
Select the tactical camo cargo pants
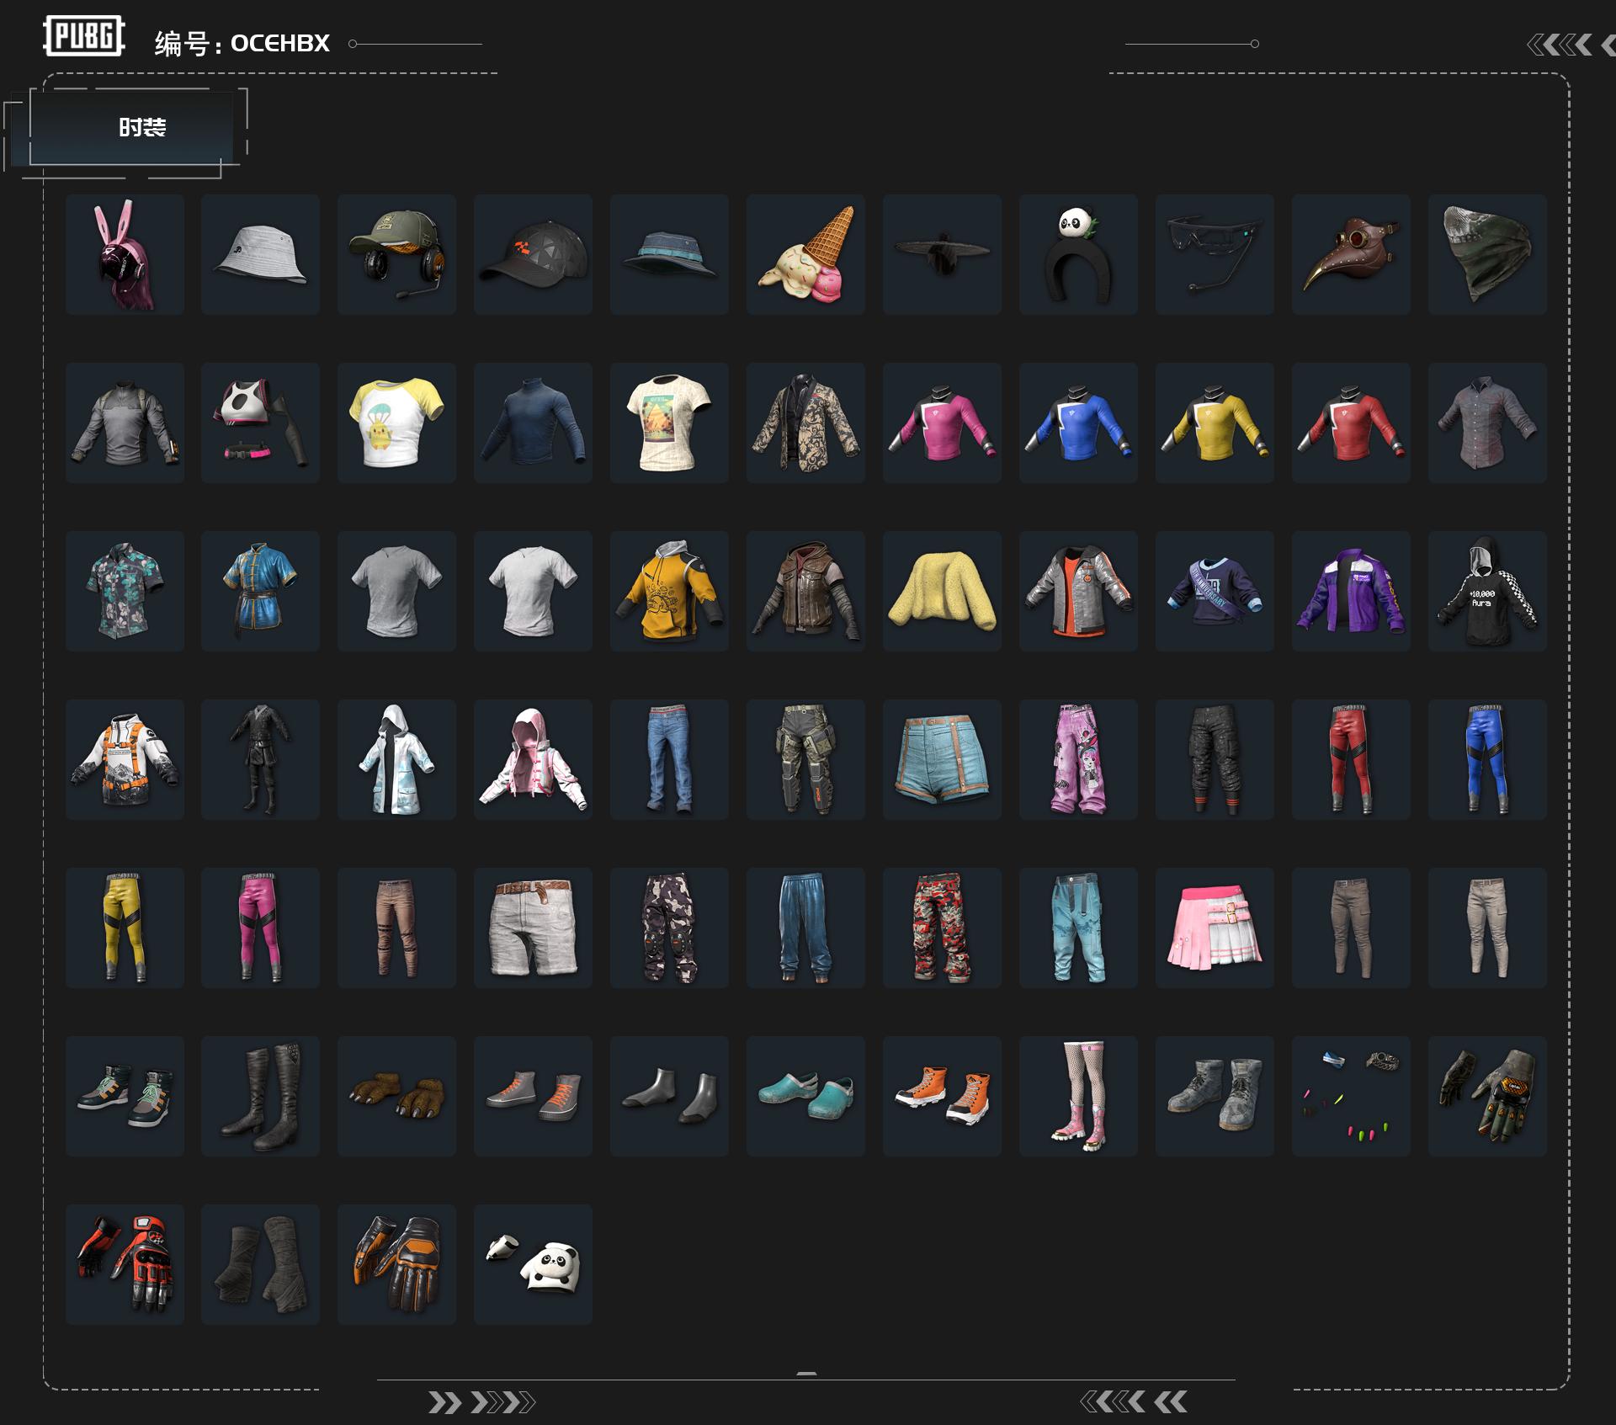[x=806, y=759]
